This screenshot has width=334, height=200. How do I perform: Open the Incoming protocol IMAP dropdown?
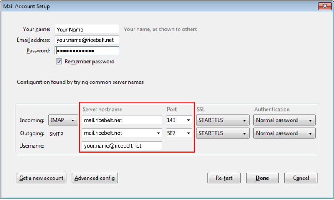pos(63,120)
